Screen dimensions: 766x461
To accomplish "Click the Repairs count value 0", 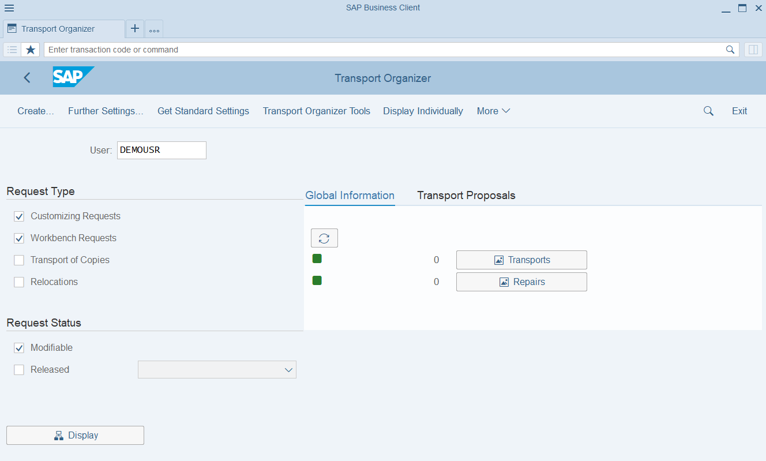I will (x=437, y=282).
